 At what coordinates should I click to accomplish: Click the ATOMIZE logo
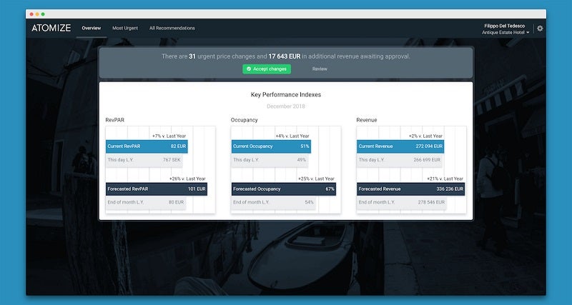pyautogui.click(x=51, y=28)
